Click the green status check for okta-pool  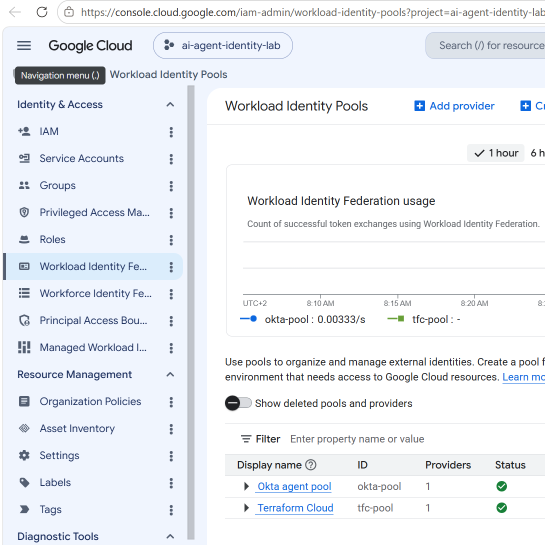pos(501,486)
